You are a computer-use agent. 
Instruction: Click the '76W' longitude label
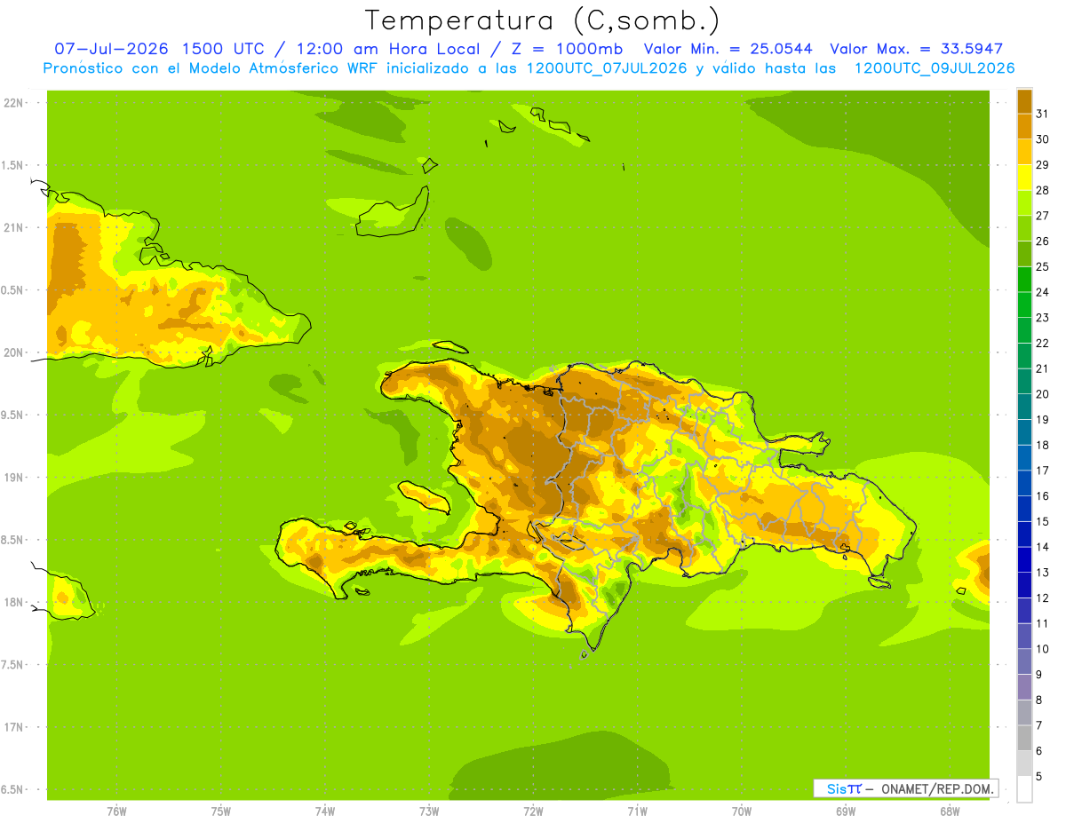[116, 811]
